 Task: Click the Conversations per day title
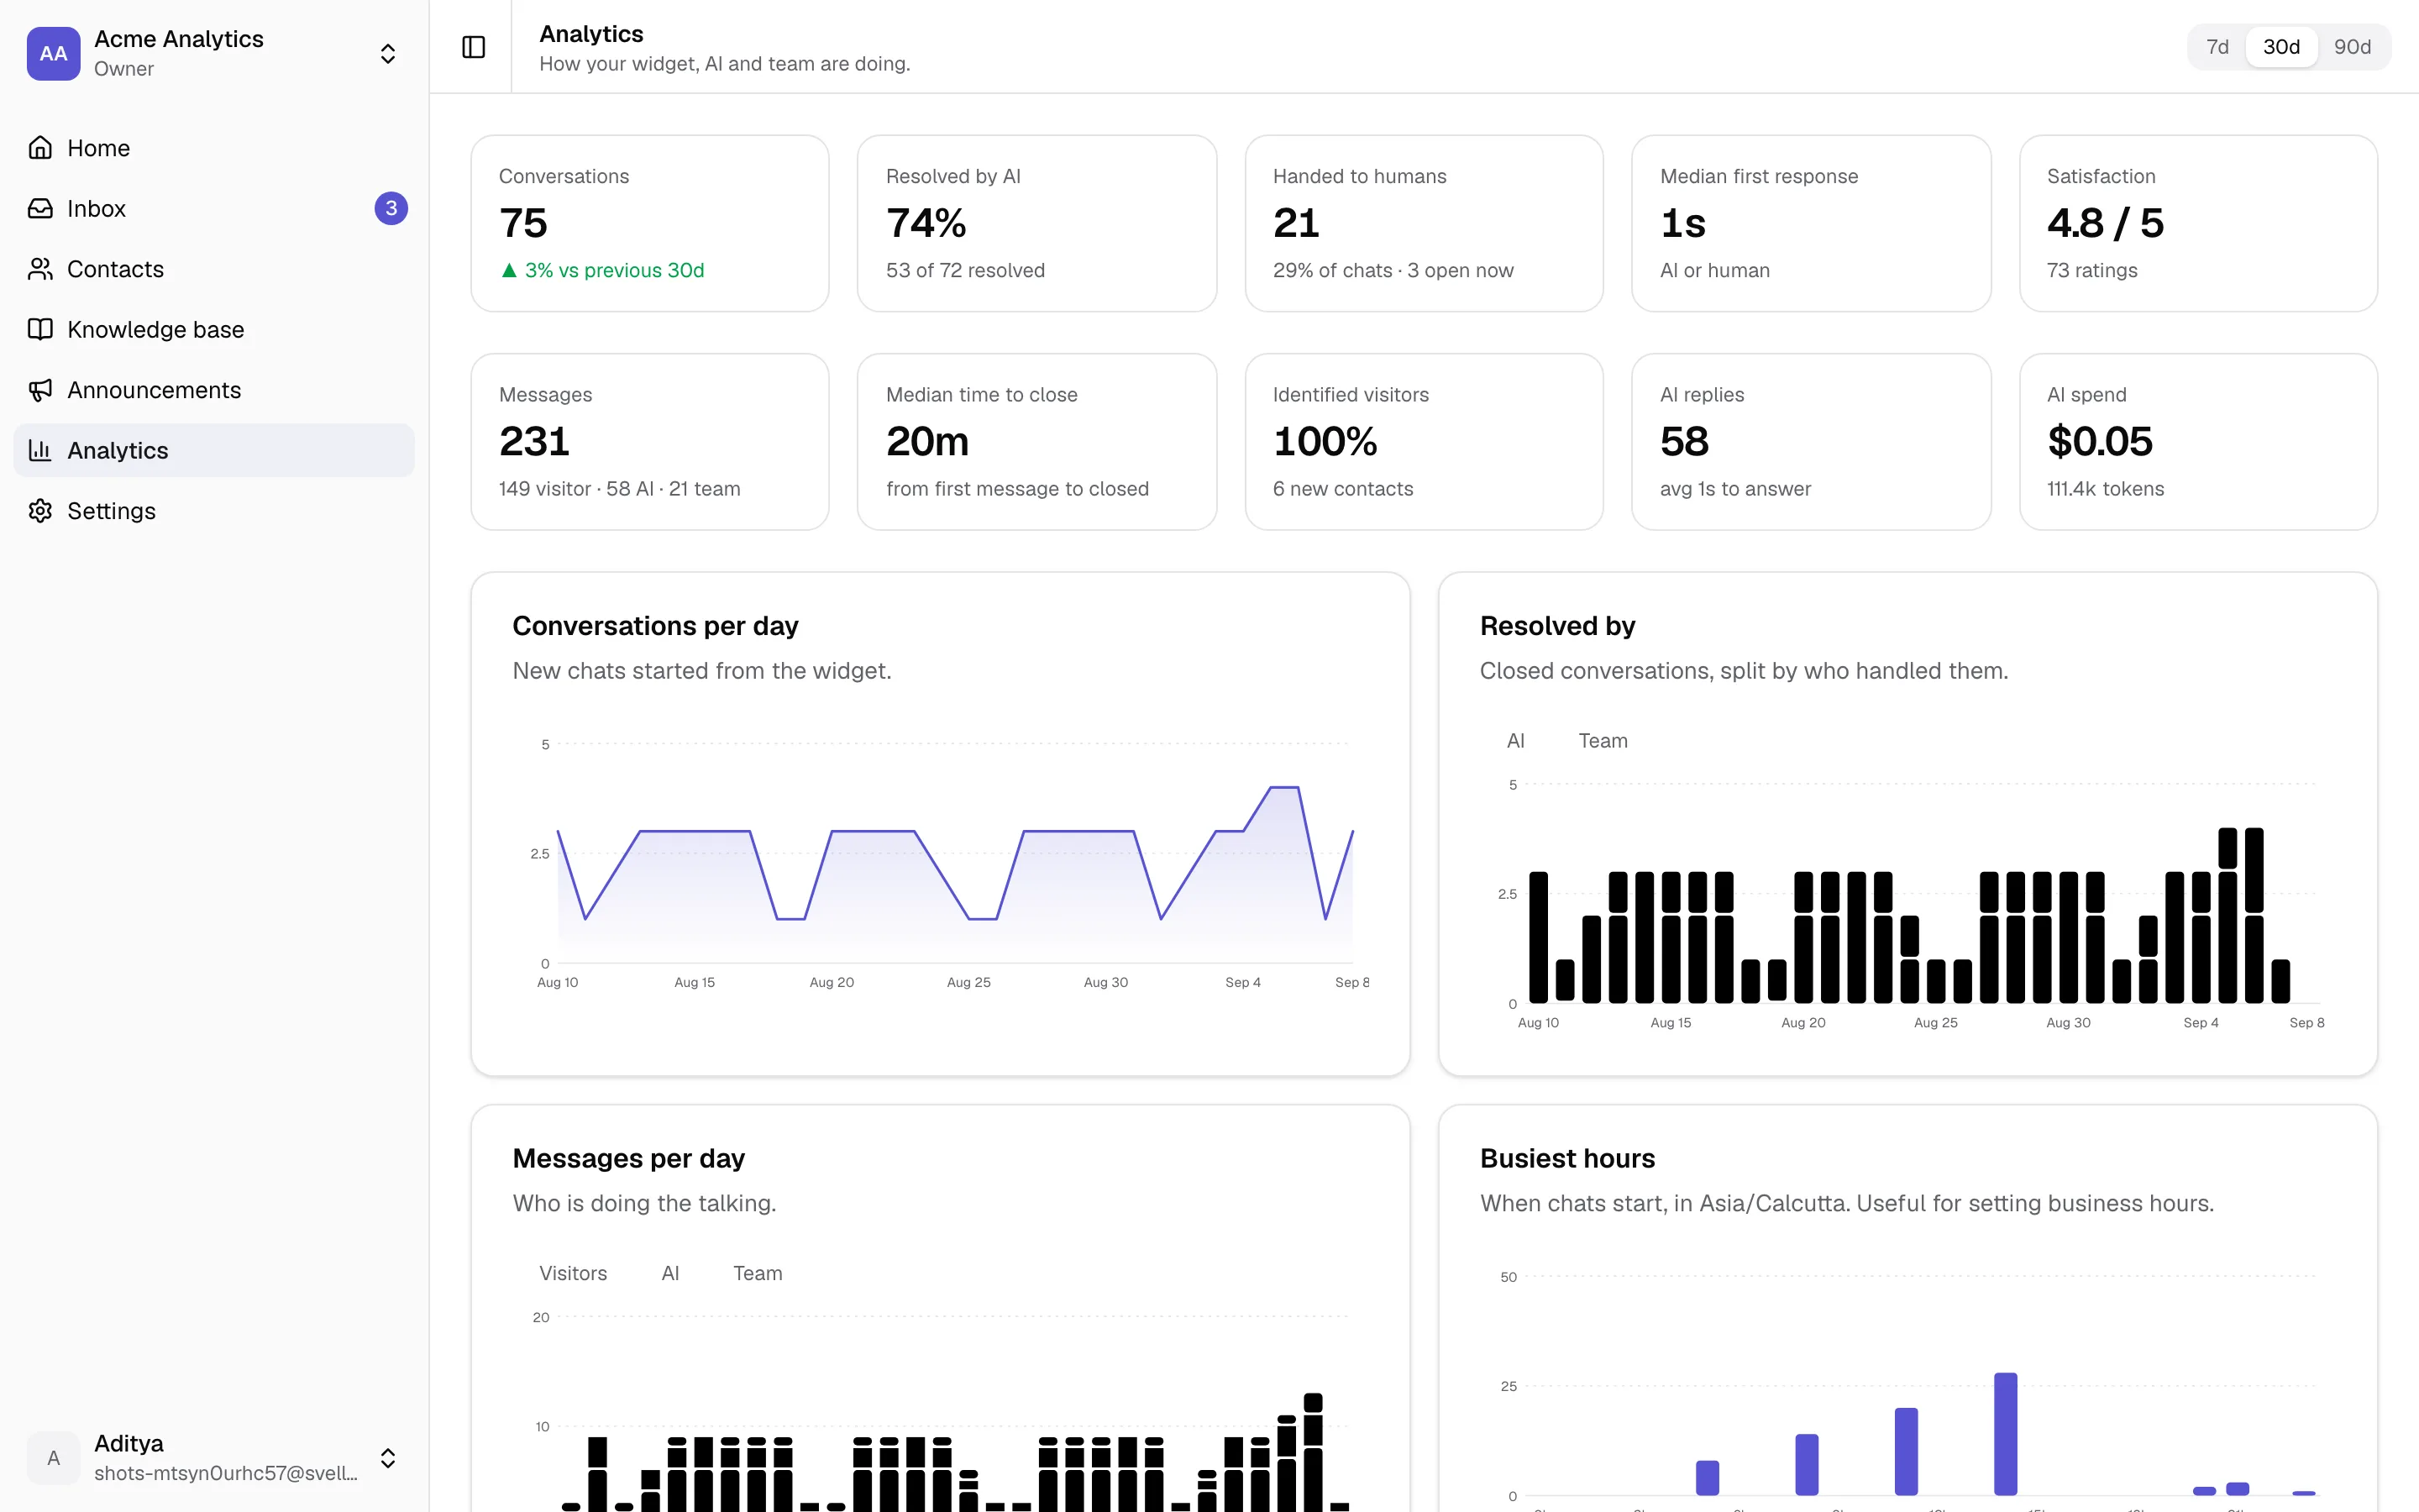(x=655, y=626)
